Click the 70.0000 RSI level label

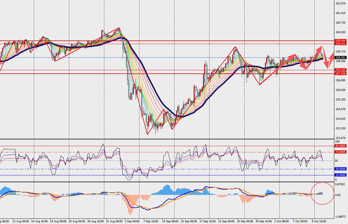click(x=340, y=152)
